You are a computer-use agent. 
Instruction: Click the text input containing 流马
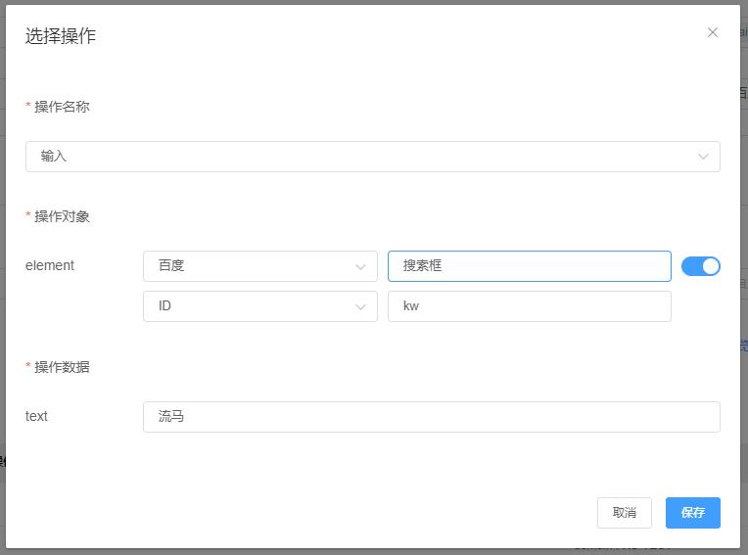coord(431,417)
